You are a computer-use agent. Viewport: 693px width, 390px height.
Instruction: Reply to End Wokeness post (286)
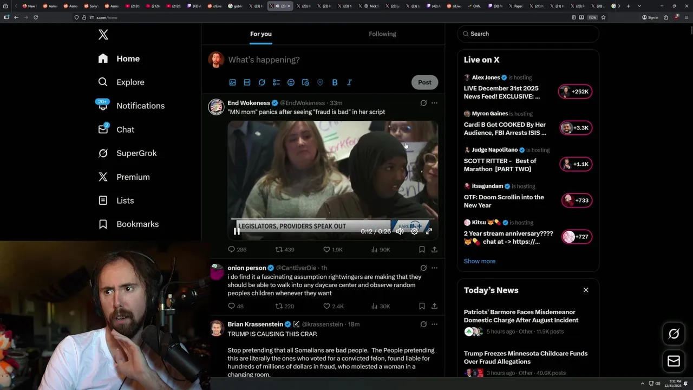237,250
